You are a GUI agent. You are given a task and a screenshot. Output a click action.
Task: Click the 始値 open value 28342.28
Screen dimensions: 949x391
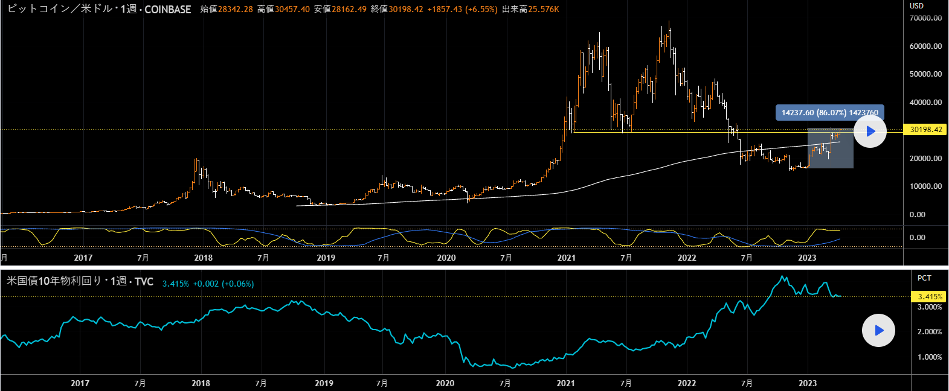235,10
